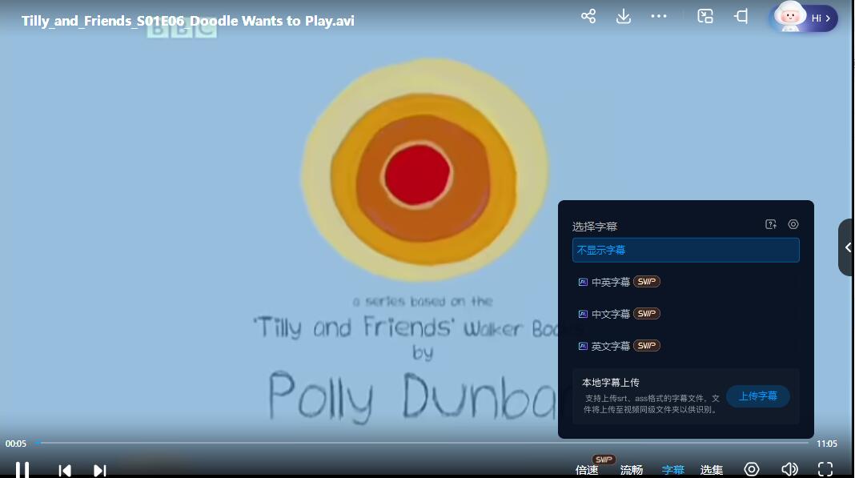Click the 11:05 total duration label
Viewport: 855px width, 478px height.
click(x=827, y=444)
